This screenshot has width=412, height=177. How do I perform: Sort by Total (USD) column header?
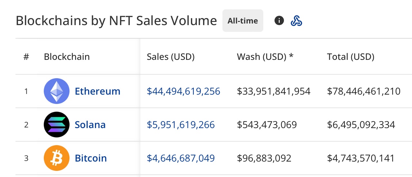coord(351,57)
